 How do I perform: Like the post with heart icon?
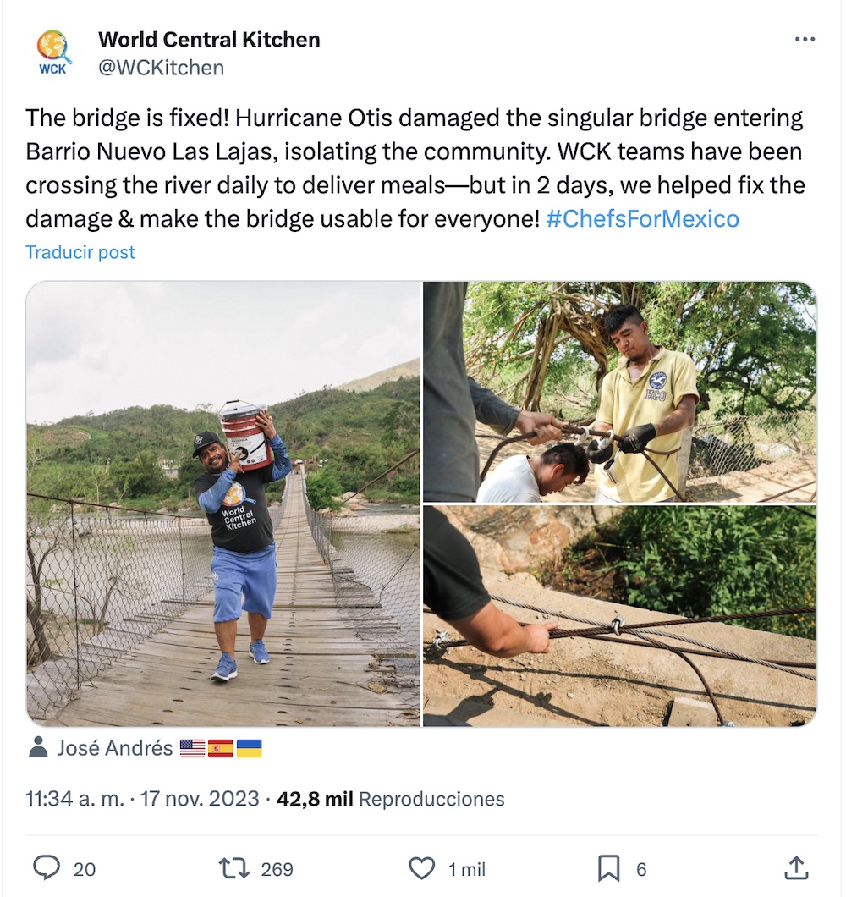420,867
